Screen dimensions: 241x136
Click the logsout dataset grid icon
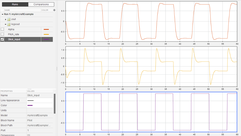[9, 24]
